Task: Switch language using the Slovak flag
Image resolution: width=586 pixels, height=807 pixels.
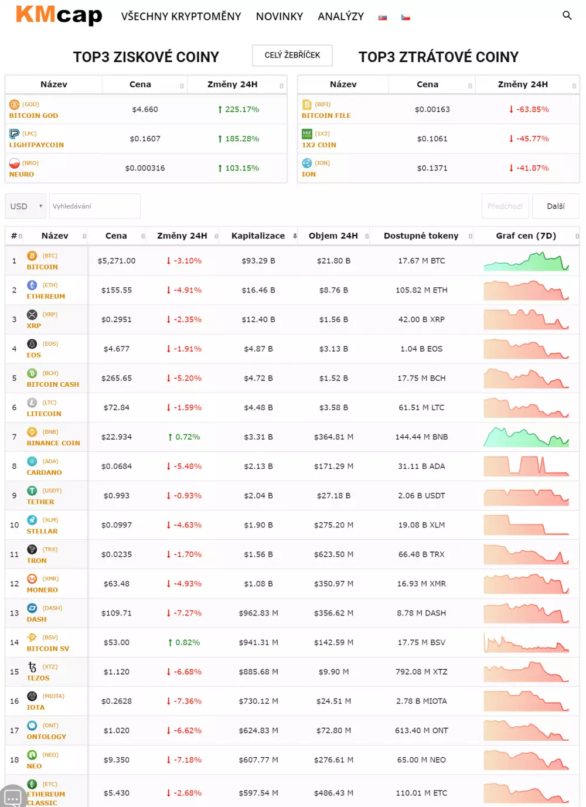Action: [383, 18]
